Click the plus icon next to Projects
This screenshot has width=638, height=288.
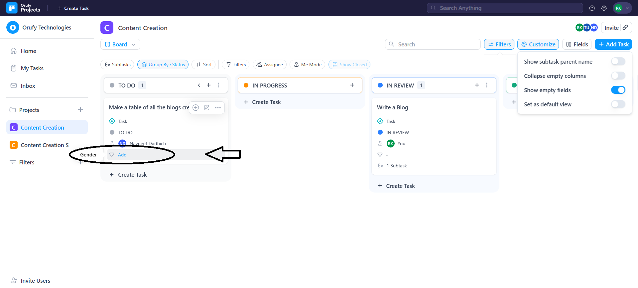coord(80,110)
